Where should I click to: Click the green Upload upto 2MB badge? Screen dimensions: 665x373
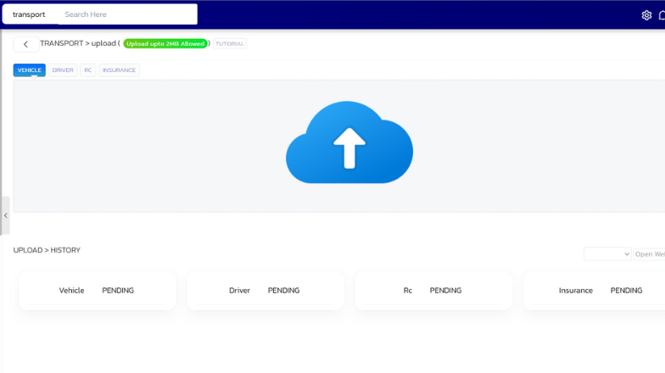(x=165, y=44)
